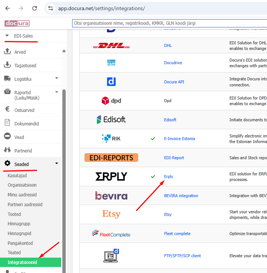Expand the Logistika submenu arrow
This screenshot has width=267, height=273.
click(56, 78)
